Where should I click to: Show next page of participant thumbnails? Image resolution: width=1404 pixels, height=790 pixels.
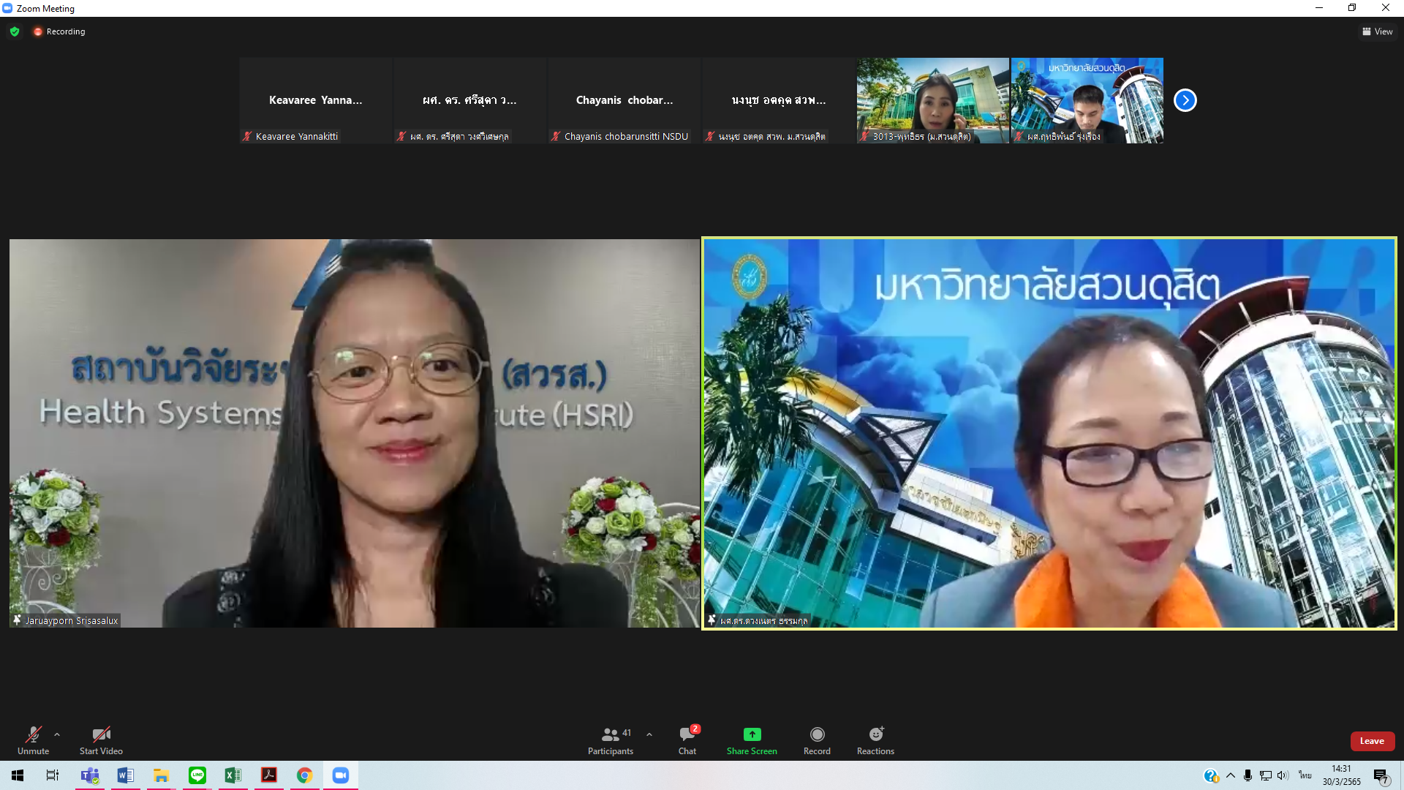click(x=1185, y=100)
